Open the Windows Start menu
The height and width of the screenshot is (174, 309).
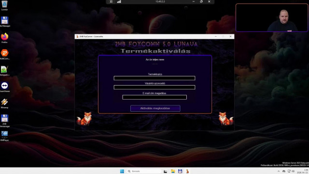(x=122, y=171)
